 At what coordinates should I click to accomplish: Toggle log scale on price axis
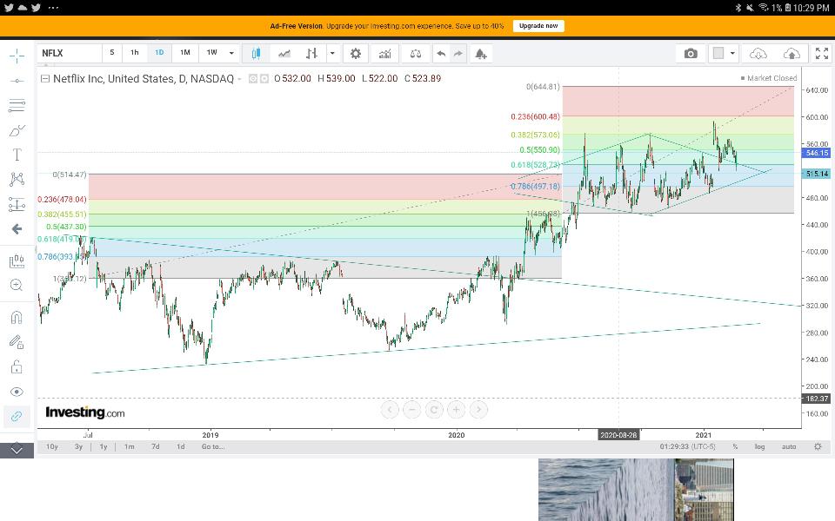(x=759, y=446)
